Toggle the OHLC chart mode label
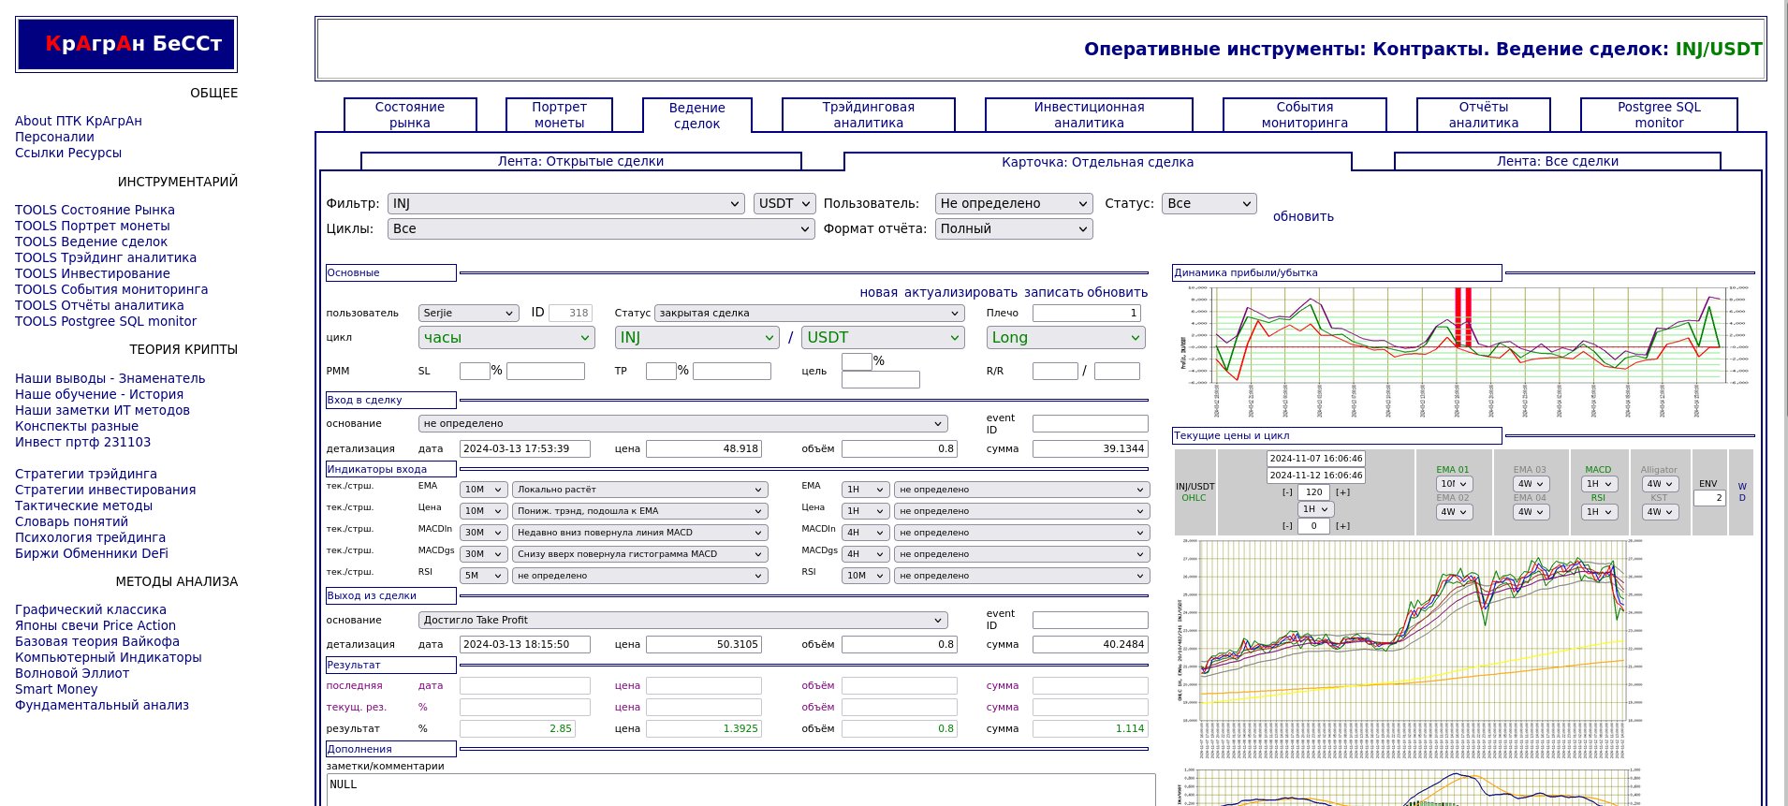 click(1194, 498)
